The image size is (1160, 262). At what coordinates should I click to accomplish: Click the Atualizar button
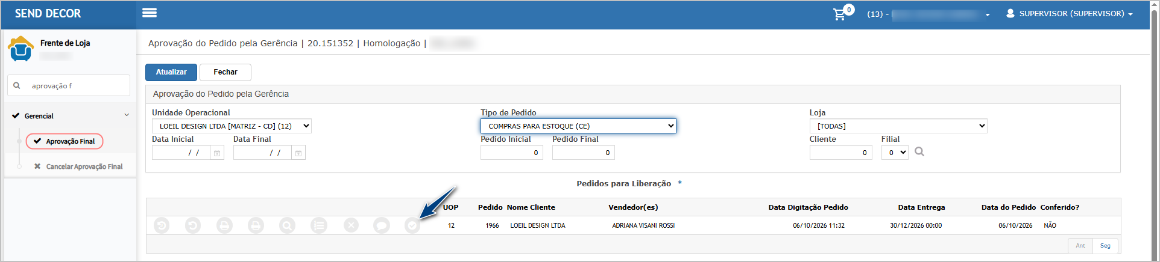pyautogui.click(x=171, y=72)
